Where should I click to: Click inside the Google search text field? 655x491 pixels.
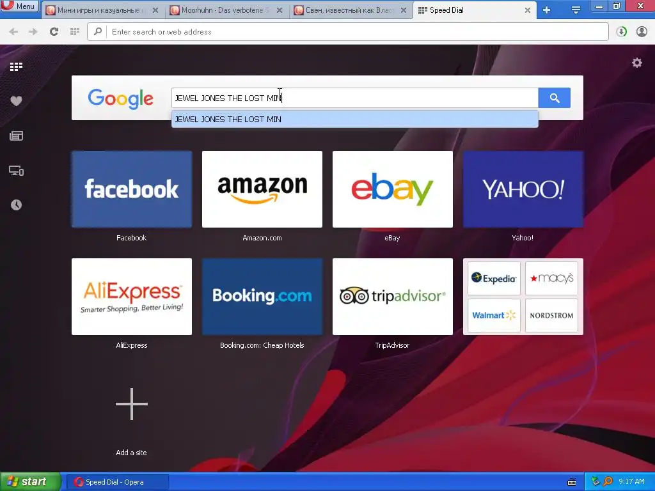(x=354, y=98)
